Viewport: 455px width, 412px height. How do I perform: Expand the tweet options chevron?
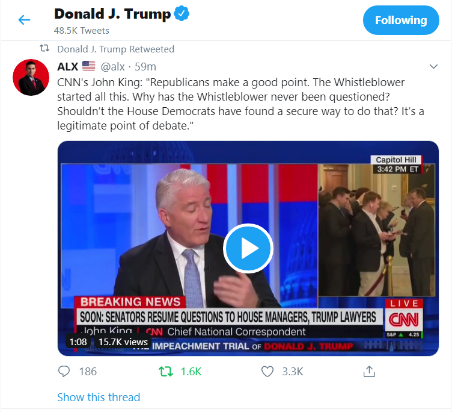(x=433, y=67)
